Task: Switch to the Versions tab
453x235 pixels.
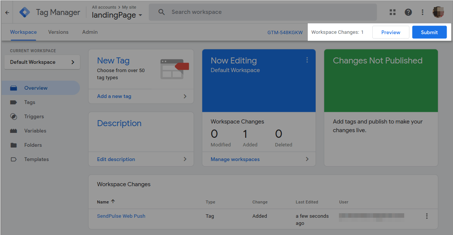Action: tap(58, 32)
